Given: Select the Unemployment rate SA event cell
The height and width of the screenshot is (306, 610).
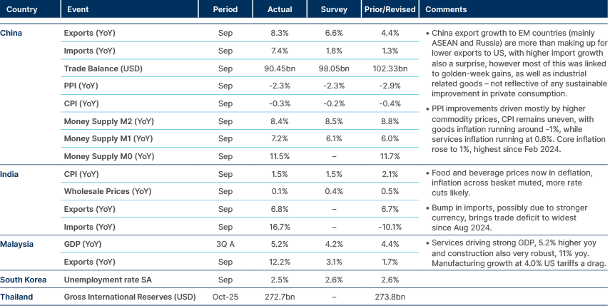Looking at the screenshot, I should pyautogui.click(x=108, y=278).
